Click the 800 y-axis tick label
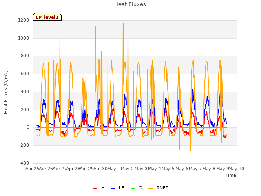The height and width of the screenshot is (196, 261). click(x=25, y=56)
